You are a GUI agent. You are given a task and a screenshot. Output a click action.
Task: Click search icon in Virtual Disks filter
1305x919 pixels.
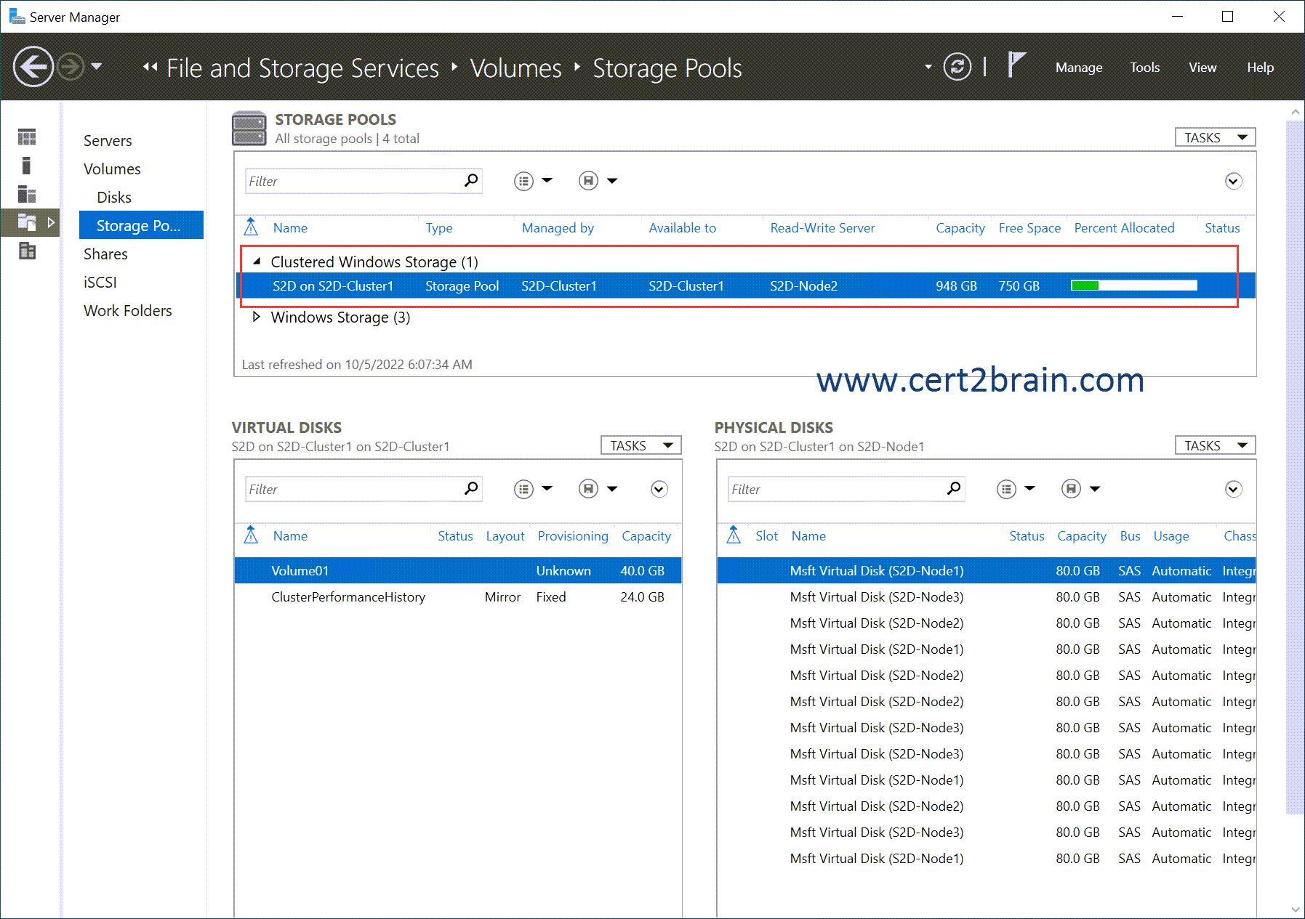pyautogui.click(x=471, y=488)
